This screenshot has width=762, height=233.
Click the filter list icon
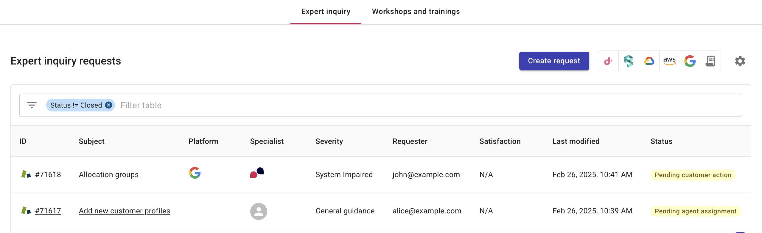[32, 105]
